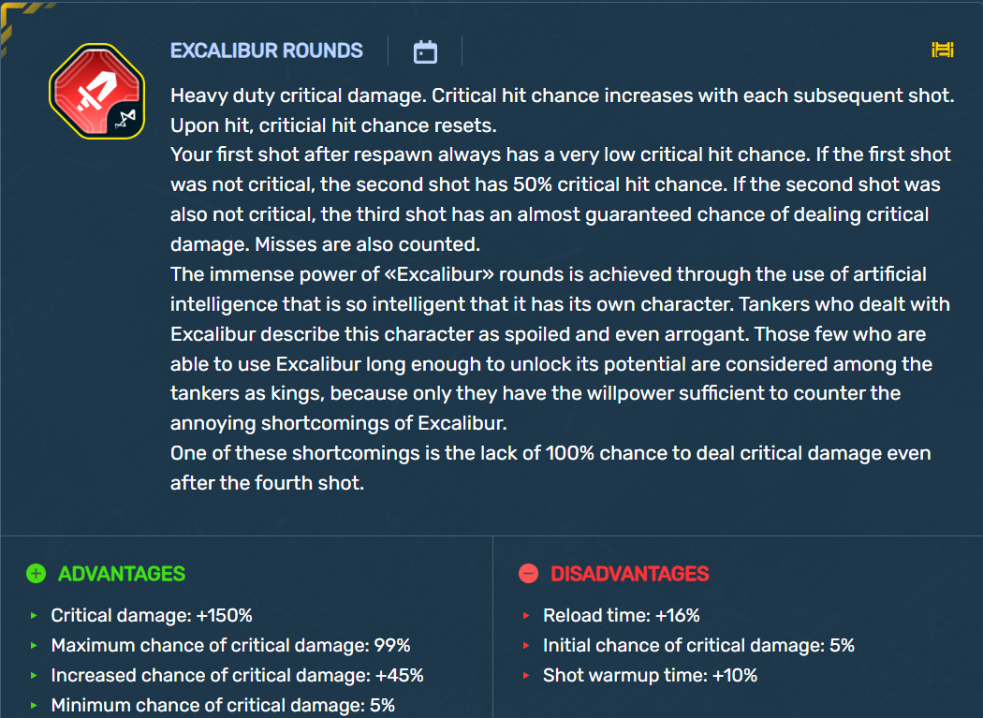Open the calendar icon beside the title
983x718 pixels.
pyautogui.click(x=425, y=51)
